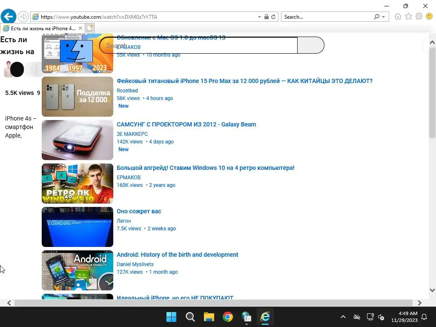Open the Android history thumbnail
The height and width of the screenshot is (327, 436).
pos(77,270)
